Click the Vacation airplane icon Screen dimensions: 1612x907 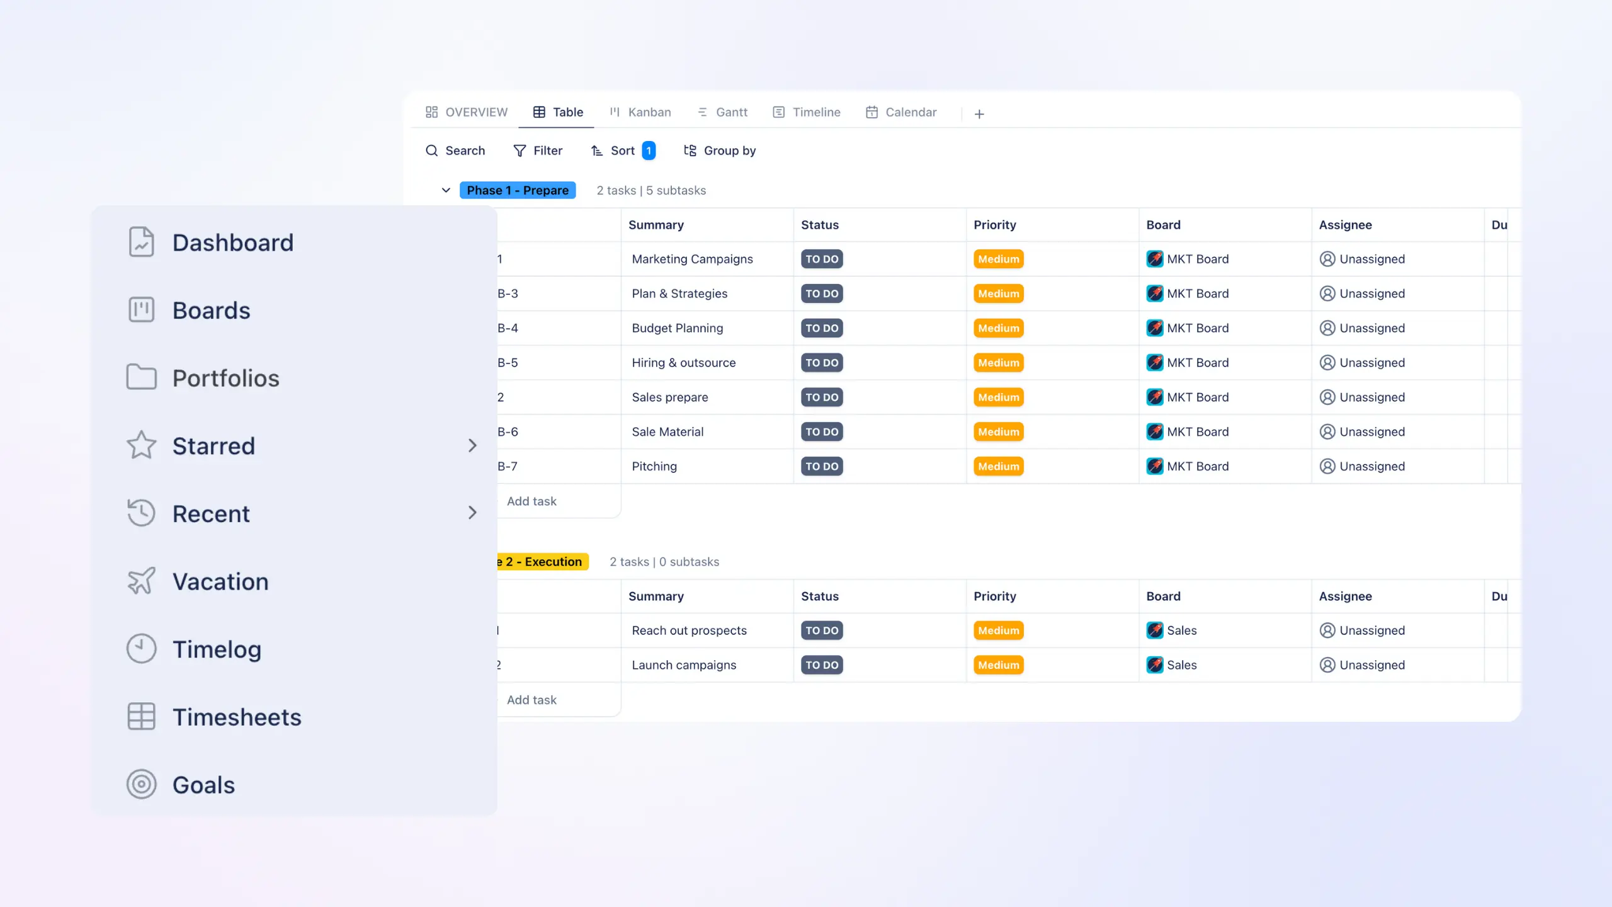(141, 581)
